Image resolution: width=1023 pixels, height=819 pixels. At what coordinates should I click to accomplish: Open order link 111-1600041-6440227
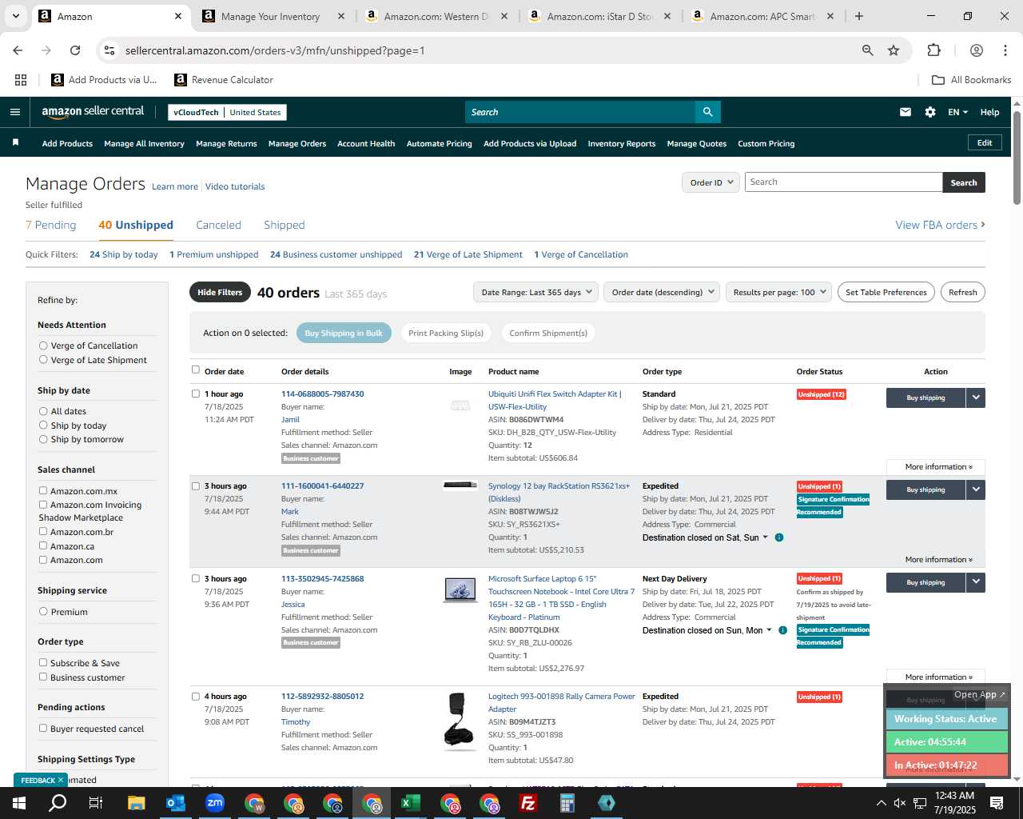[x=322, y=486]
